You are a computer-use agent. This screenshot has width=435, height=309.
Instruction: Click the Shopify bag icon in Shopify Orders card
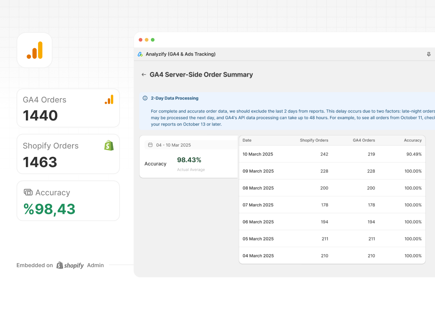pos(109,146)
